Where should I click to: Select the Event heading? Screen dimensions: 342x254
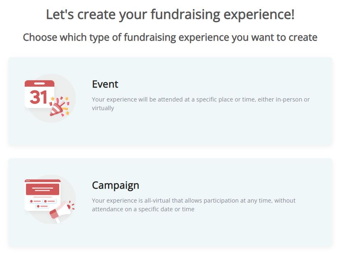pyautogui.click(x=105, y=84)
